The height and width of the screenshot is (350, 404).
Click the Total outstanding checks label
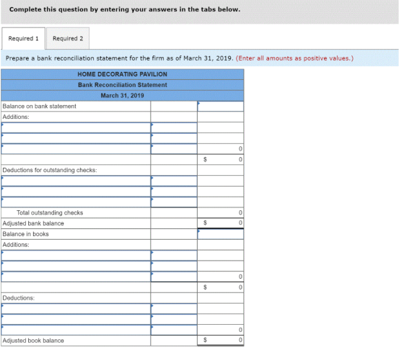(x=50, y=213)
